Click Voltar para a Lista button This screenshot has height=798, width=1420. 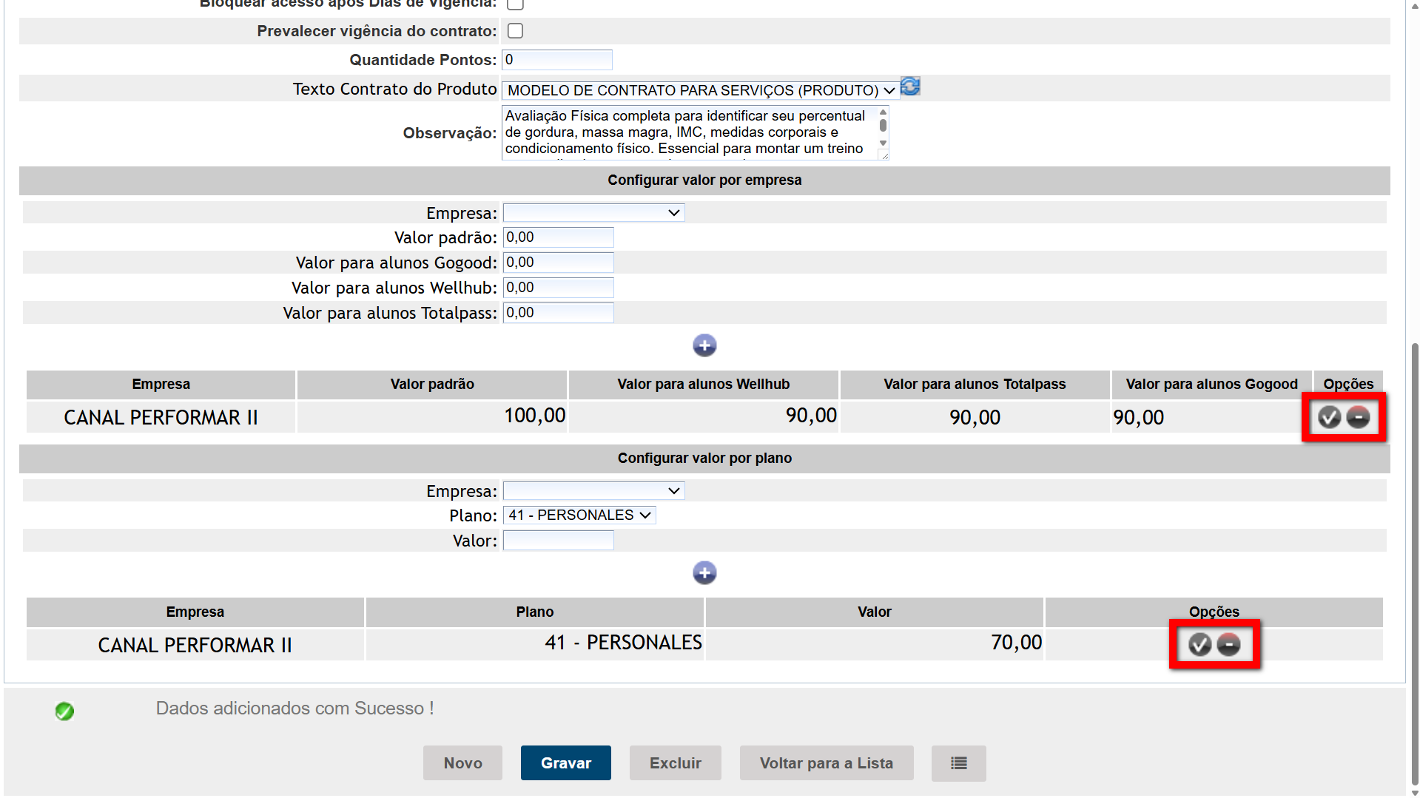[x=826, y=763]
